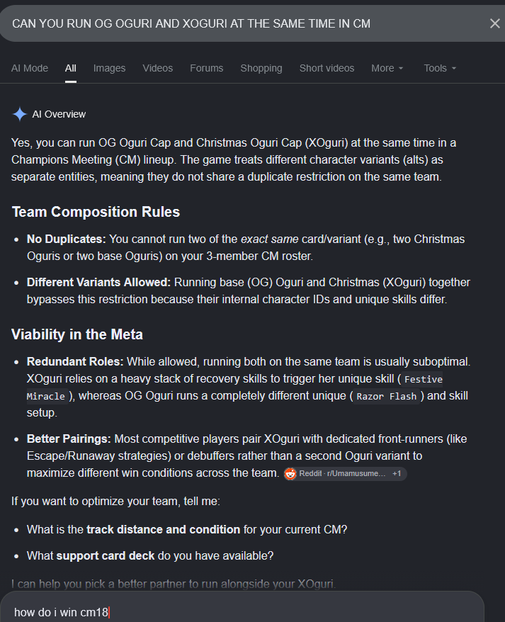Click the Festive Miracle code snippet

[x=234, y=388]
